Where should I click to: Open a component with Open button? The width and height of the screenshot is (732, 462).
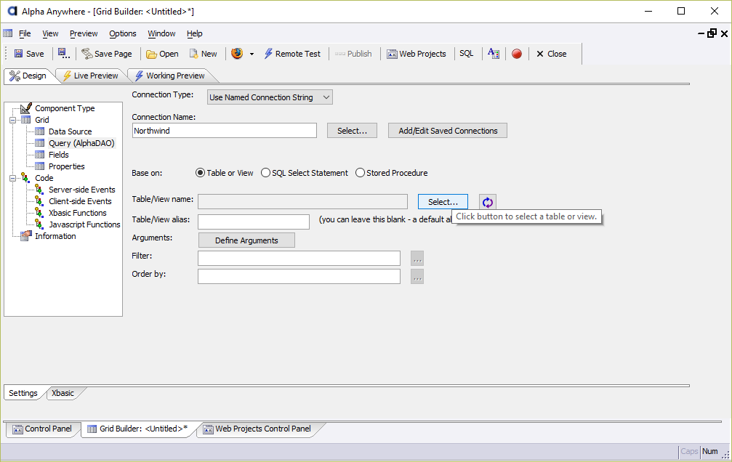162,54
